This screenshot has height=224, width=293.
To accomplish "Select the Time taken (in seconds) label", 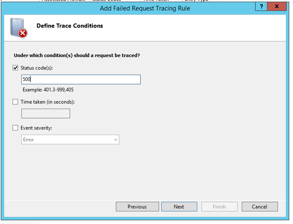I will pyautogui.click(x=48, y=102).
